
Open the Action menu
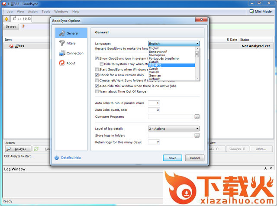33,12
